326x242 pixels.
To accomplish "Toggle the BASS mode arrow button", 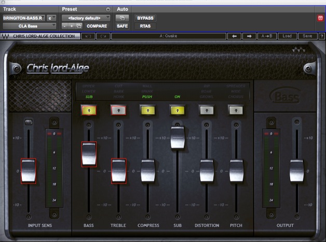I will (x=89, y=111).
